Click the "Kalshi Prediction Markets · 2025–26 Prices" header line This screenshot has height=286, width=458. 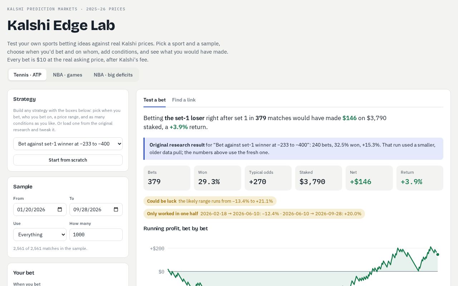click(x=66, y=9)
